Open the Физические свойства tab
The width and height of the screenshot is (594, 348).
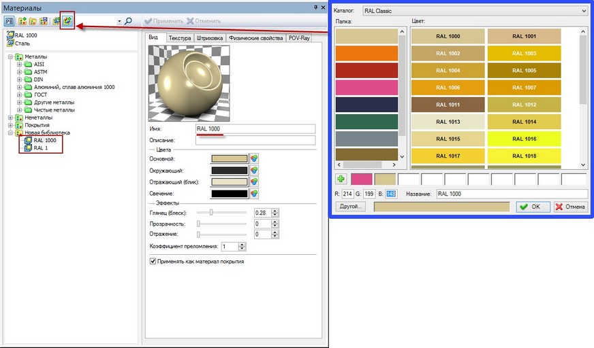[255, 38]
